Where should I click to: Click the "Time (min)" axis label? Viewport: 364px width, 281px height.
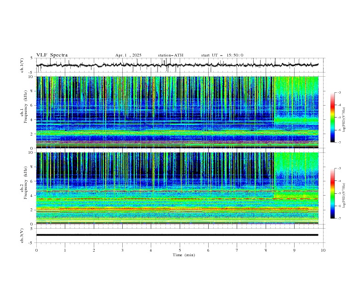(x=184, y=255)
